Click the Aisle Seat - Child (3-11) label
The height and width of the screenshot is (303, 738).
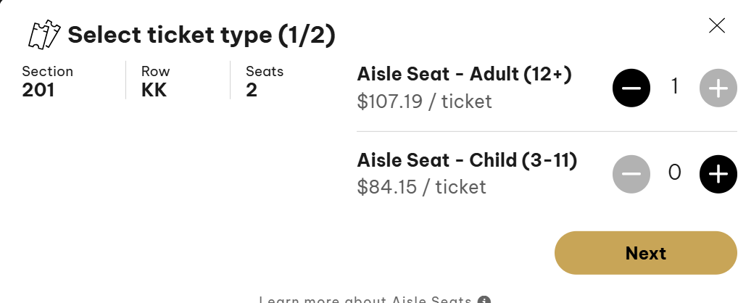(x=467, y=160)
